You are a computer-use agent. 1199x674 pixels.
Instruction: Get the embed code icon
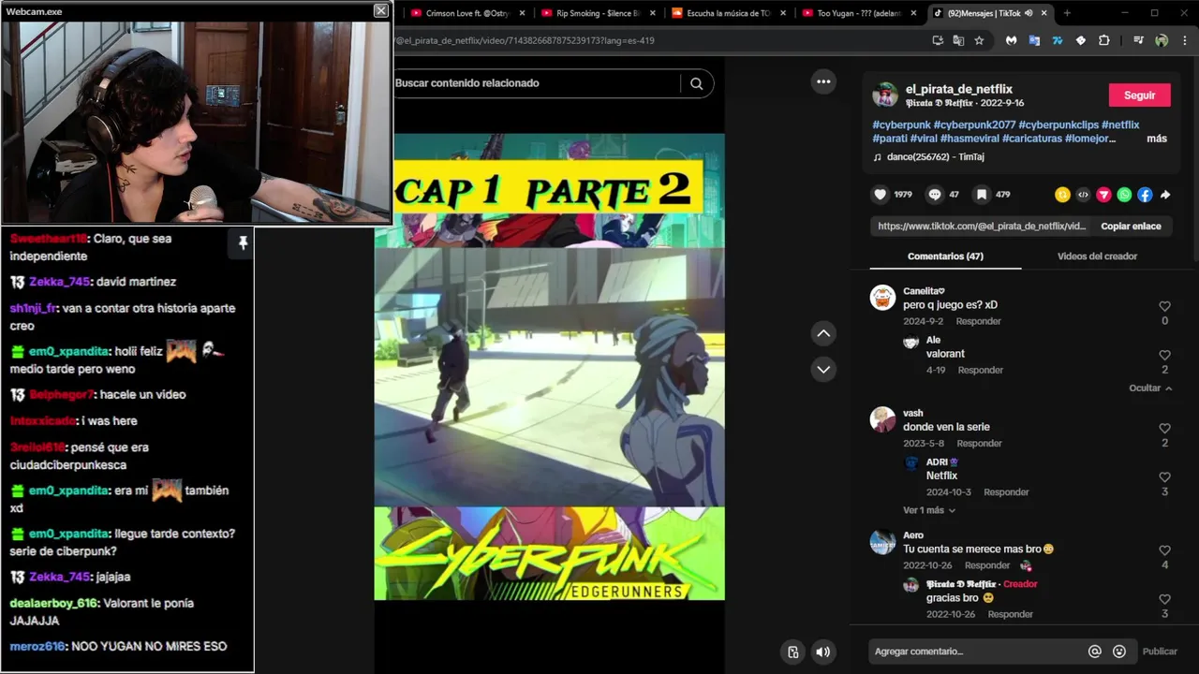coord(1083,195)
